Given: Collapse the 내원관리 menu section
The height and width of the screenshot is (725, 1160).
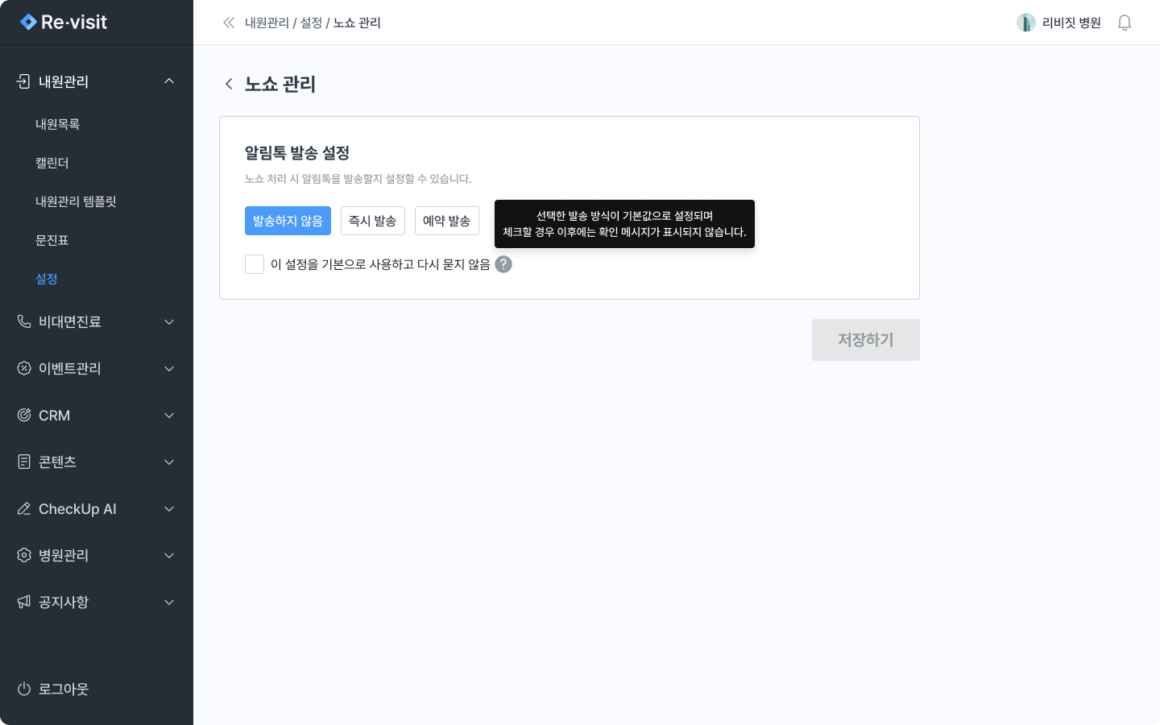Looking at the screenshot, I should (169, 81).
